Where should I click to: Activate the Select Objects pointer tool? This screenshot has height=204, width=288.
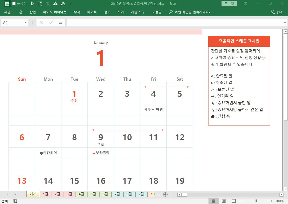coord(32,3)
